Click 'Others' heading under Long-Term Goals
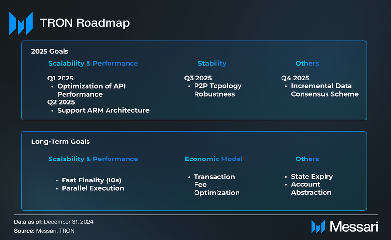Screen dimensions: 391x240 [x=307, y=159]
